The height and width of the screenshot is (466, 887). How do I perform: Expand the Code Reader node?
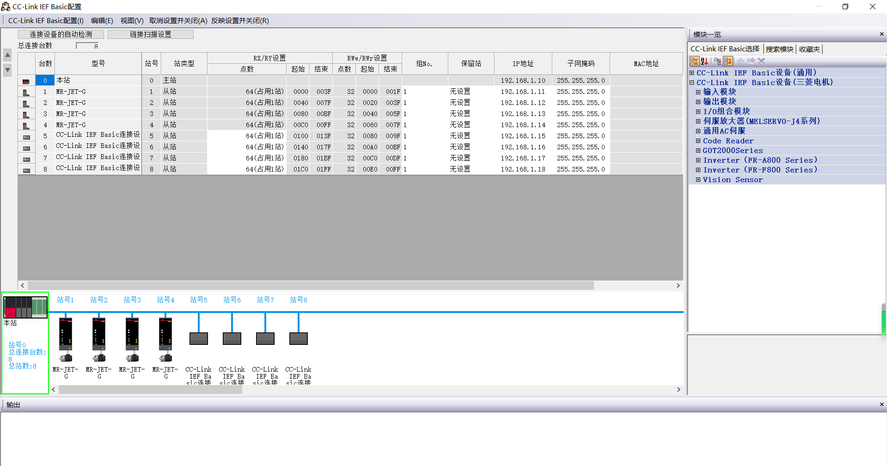coord(698,141)
